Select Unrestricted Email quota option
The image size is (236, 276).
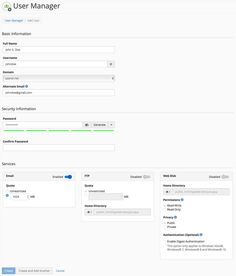(7, 191)
